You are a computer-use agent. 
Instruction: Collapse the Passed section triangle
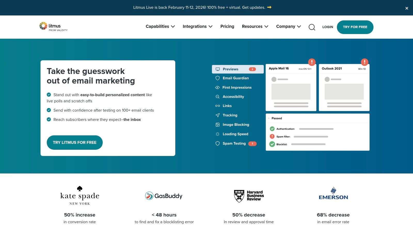tap(269, 119)
